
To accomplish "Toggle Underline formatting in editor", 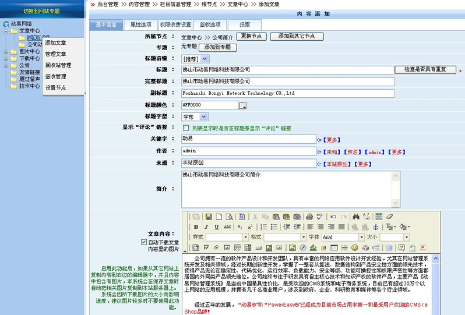I will click(217, 227).
